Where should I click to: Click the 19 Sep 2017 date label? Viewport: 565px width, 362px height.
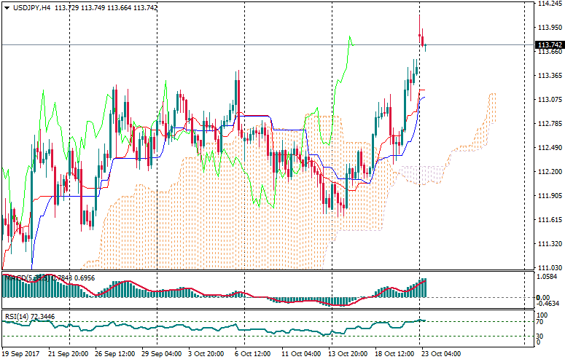click(22, 353)
